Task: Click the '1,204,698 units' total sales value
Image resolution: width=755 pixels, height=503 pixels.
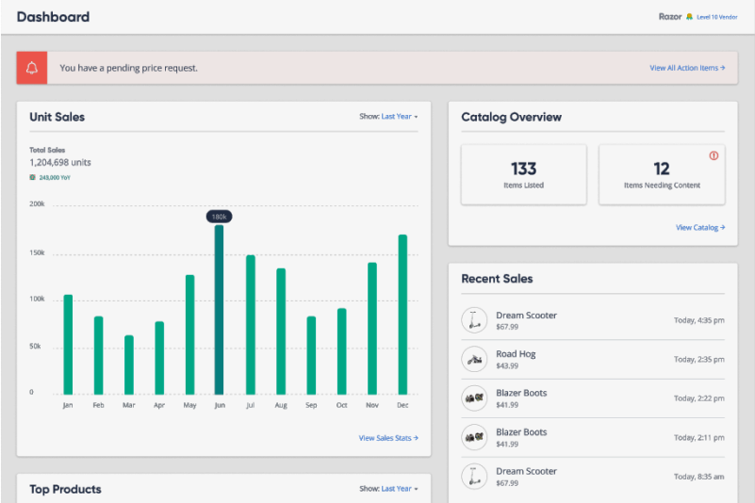Action: point(60,162)
